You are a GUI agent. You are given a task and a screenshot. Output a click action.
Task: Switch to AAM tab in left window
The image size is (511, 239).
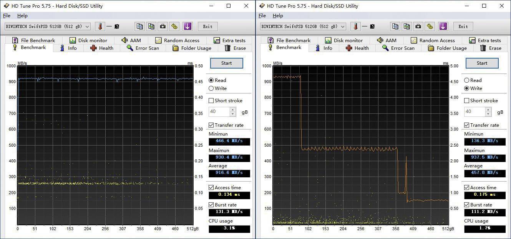(x=131, y=40)
